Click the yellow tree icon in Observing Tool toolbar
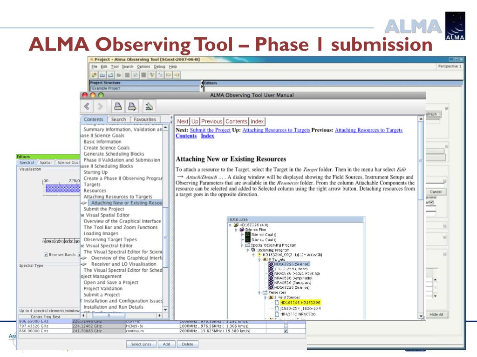Viewport: 477px width, 357px height. (x=152, y=75)
